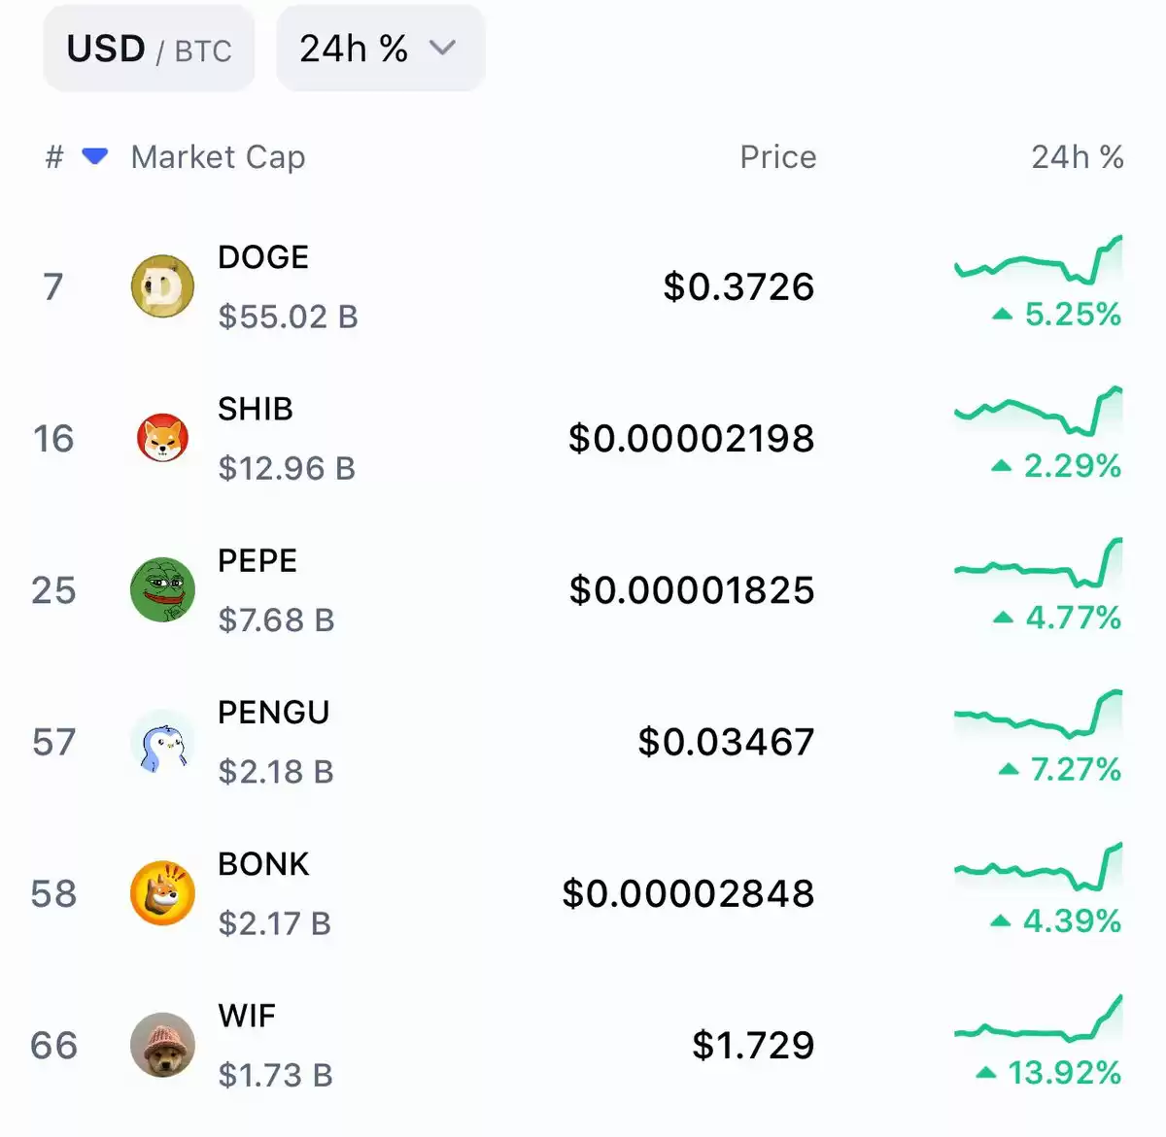This screenshot has width=1166, height=1137.
Task: Click the SHIB price $0.00002198
Action: point(692,438)
